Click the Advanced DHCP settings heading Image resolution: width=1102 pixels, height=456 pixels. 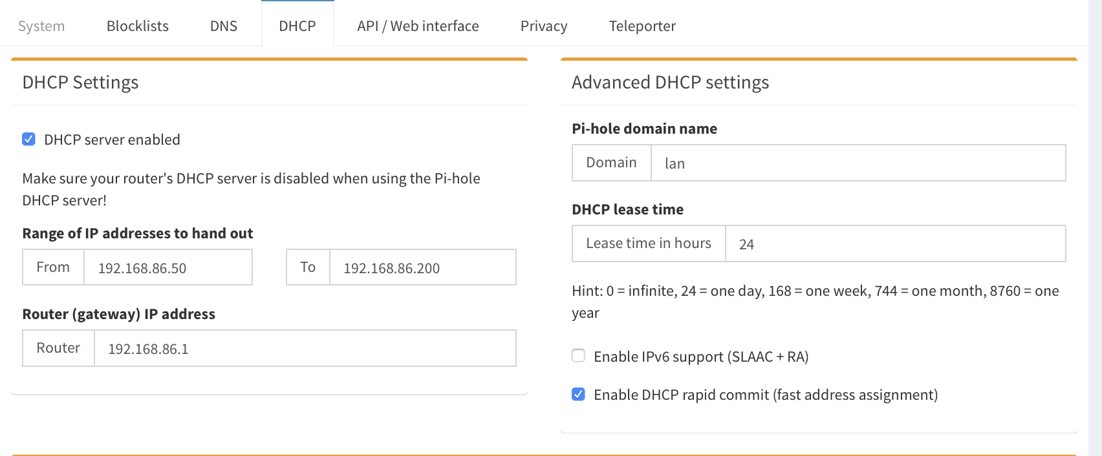pos(670,83)
